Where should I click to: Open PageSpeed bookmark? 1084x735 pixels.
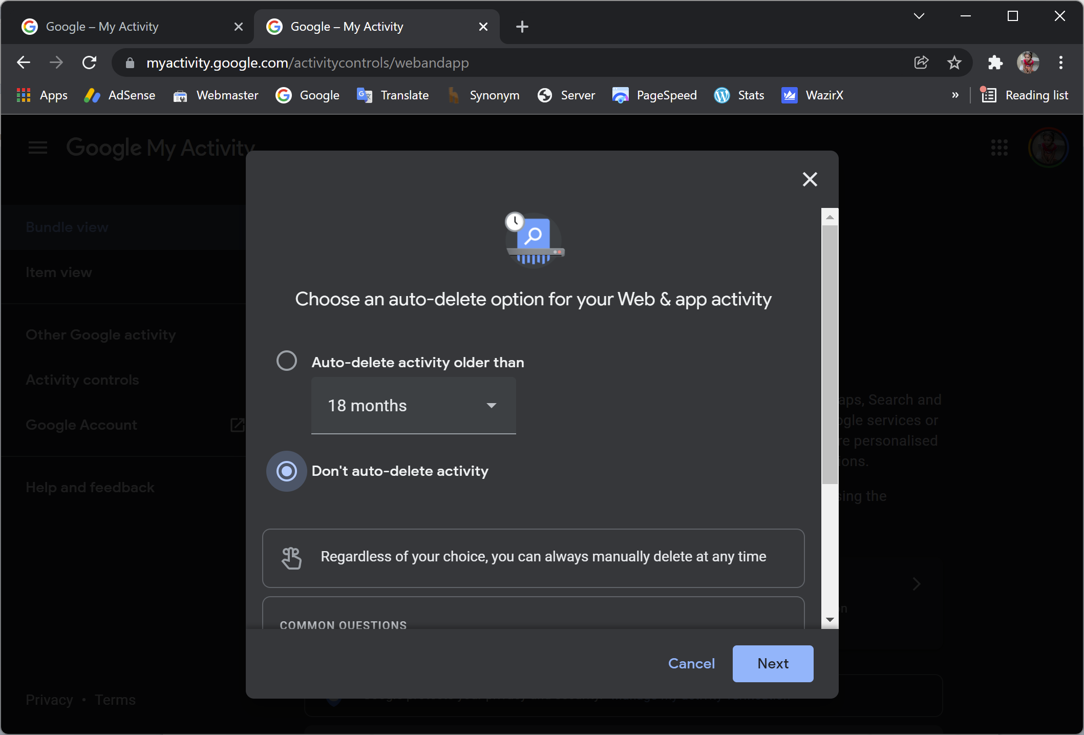(654, 95)
